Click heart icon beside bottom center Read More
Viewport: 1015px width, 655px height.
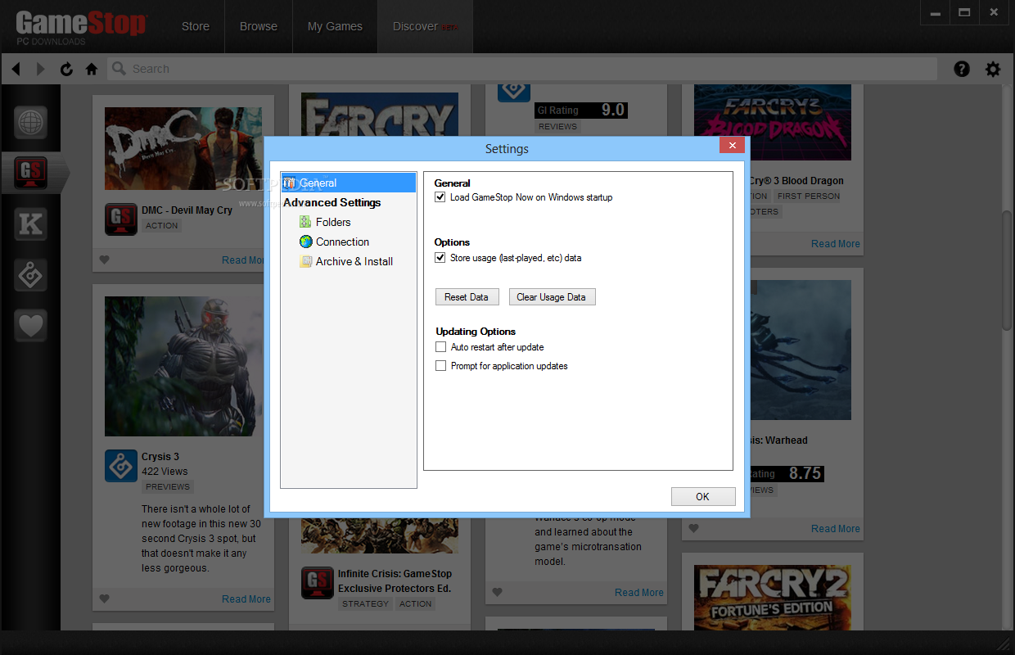(x=497, y=593)
